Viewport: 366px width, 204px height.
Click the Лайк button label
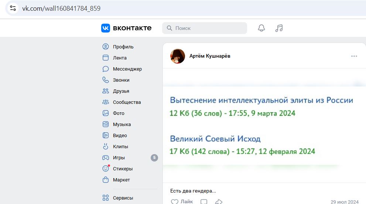click(187, 201)
